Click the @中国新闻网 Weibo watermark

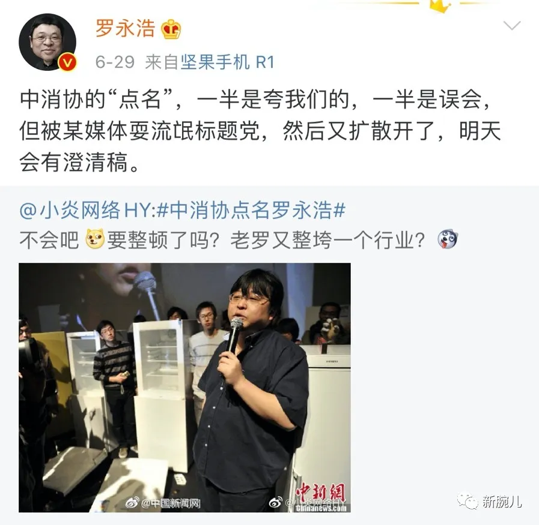click(163, 503)
